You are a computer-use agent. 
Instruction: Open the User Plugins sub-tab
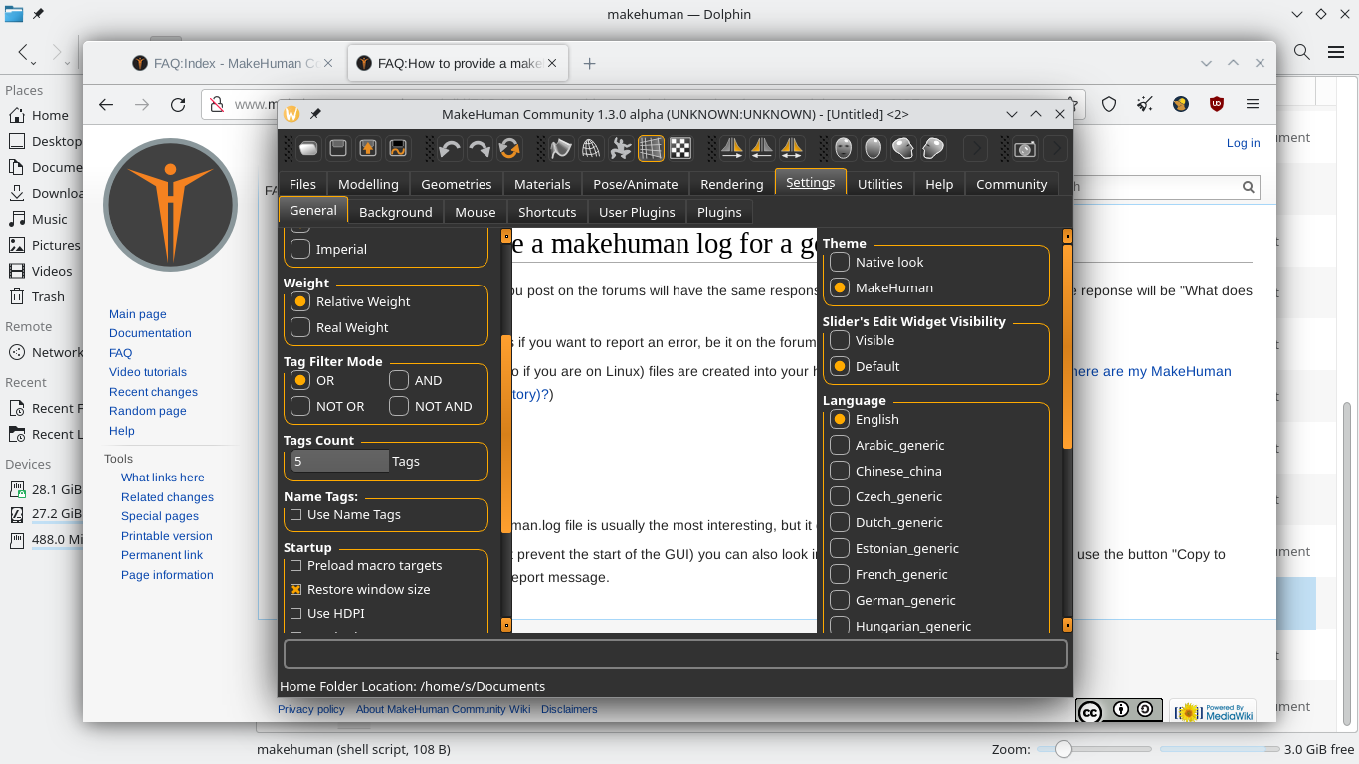(637, 212)
